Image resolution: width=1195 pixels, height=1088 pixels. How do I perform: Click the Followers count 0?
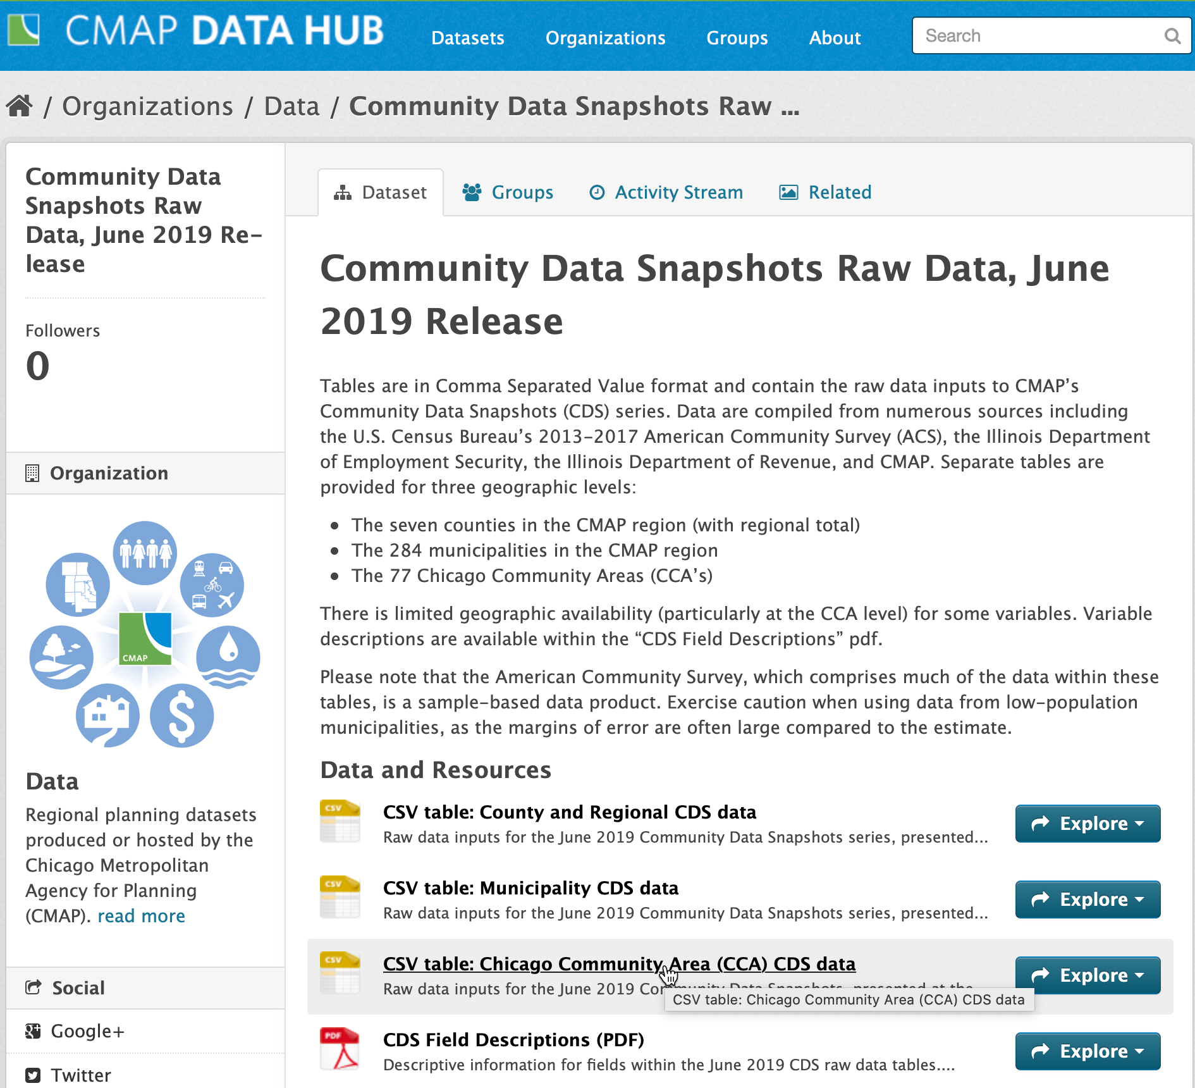[38, 366]
